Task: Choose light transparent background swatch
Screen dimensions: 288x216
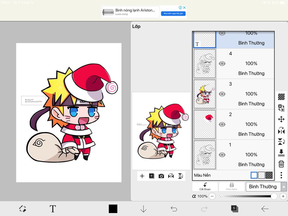Action: tap(262, 175)
